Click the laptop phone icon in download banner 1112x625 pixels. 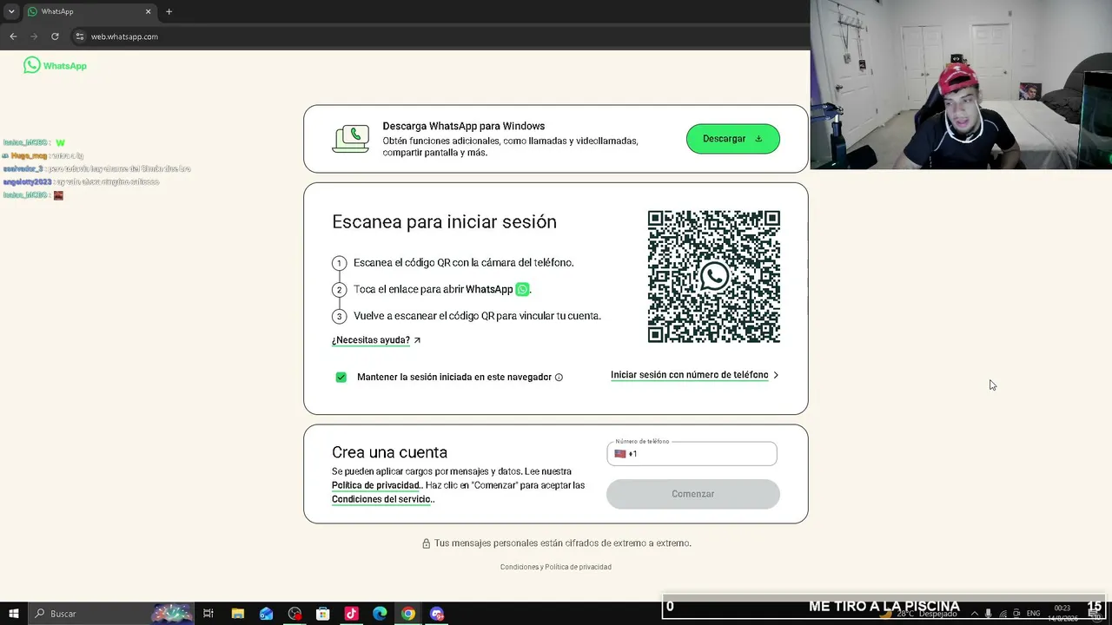tap(350, 139)
